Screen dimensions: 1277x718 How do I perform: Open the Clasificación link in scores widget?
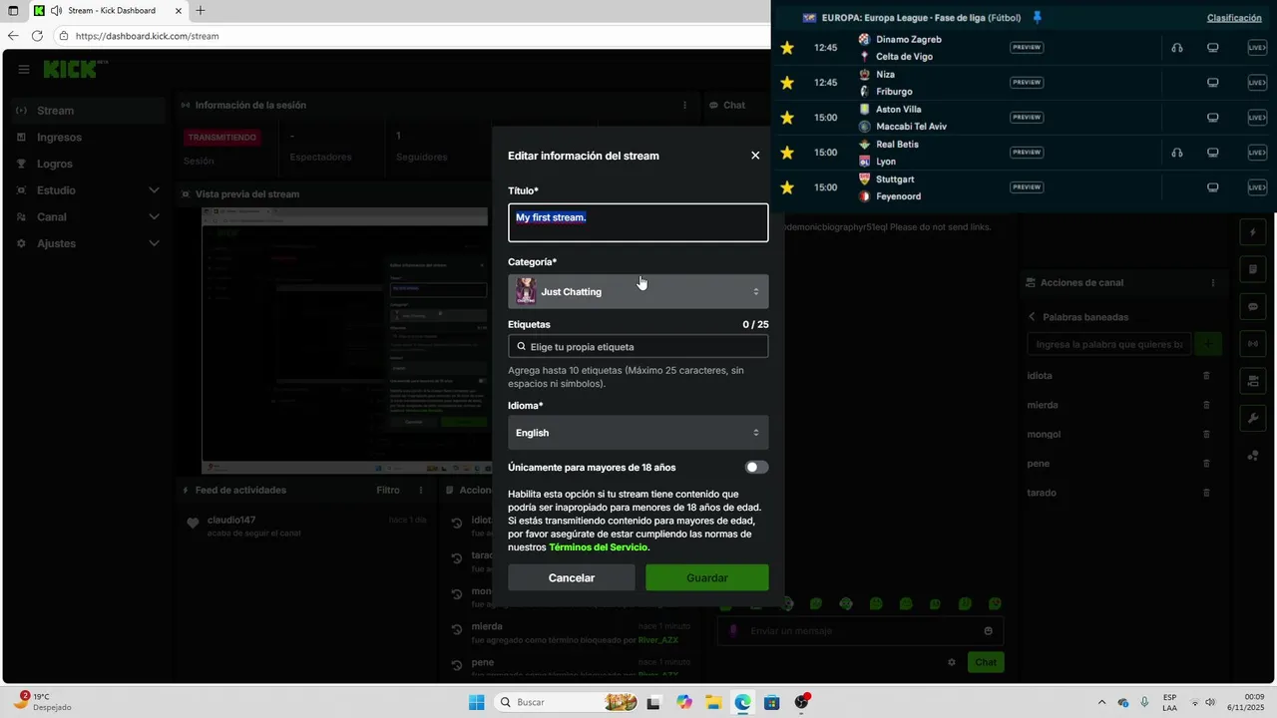click(1234, 18)
